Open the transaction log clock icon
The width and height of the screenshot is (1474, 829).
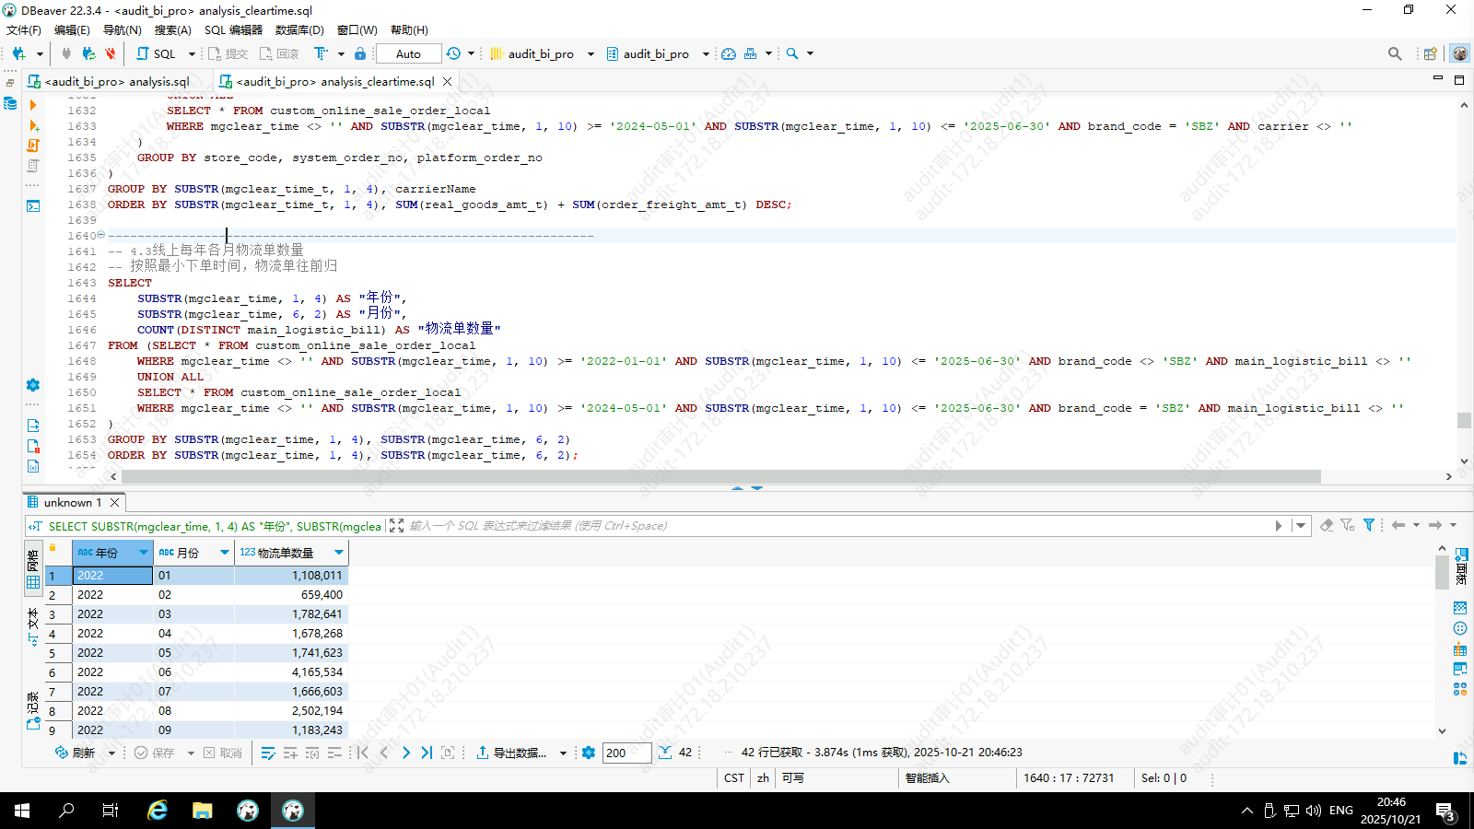coord(453,53)
